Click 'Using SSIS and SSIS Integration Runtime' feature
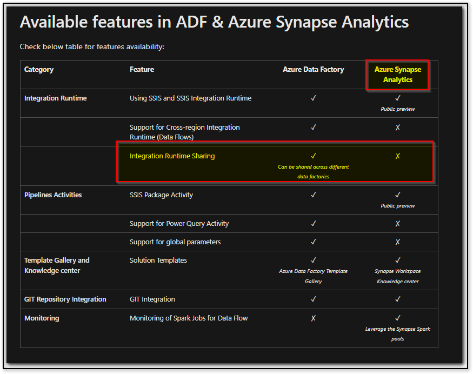Screen dimensions: 473x374 190,98
